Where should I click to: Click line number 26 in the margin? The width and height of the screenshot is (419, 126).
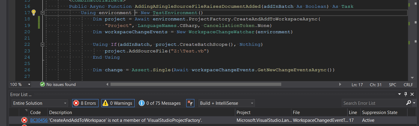point(27,70)
